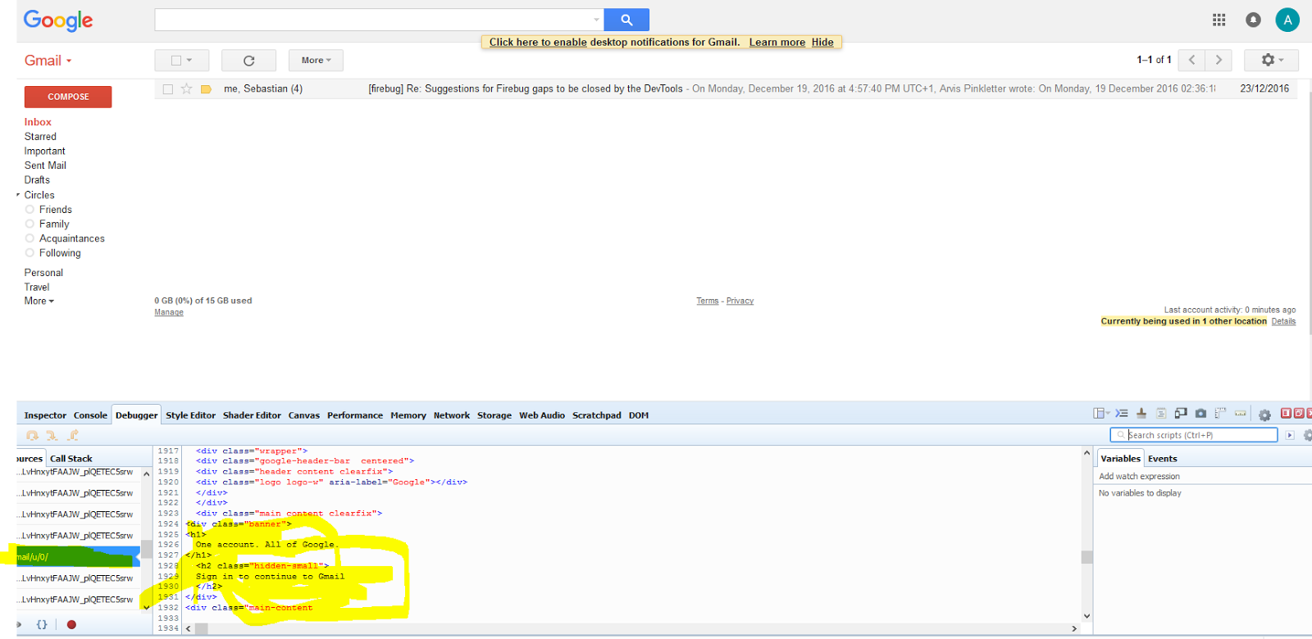1312x639 pixels.
Task: Click the COMPOSE button
Action: (68, 97)
